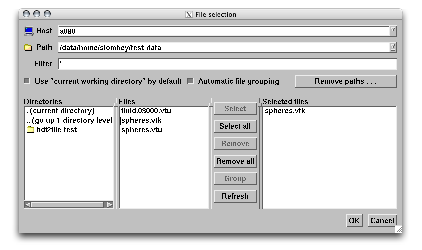Open the Host dropdown arrow
The height and width of the screenshot is (250, 422).
click(x=393, y=31)
